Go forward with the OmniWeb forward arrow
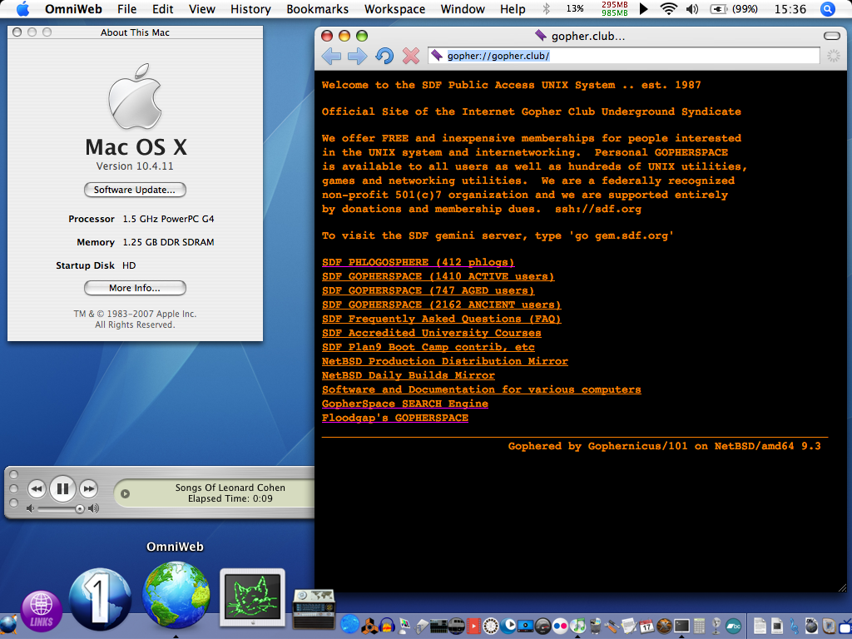852x639 pixels. tap(358, 56)
